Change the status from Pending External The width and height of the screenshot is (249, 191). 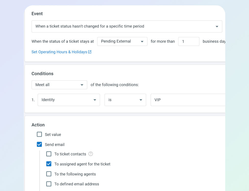pyautogui.click(x=122, y=41)
